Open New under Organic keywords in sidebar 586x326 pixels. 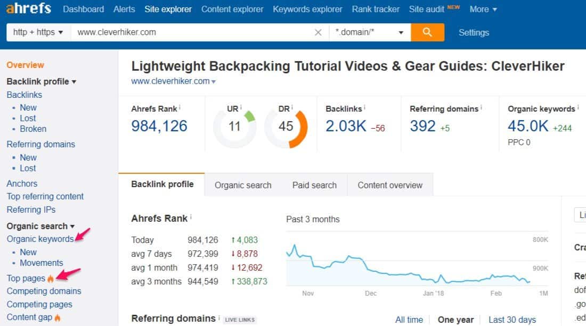(x=28, y=252)
